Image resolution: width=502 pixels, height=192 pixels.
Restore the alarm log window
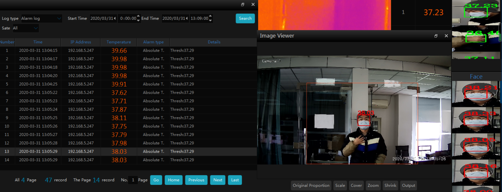[243, 4]
